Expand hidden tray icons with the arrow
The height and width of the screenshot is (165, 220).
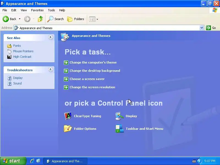click(199, 161)
